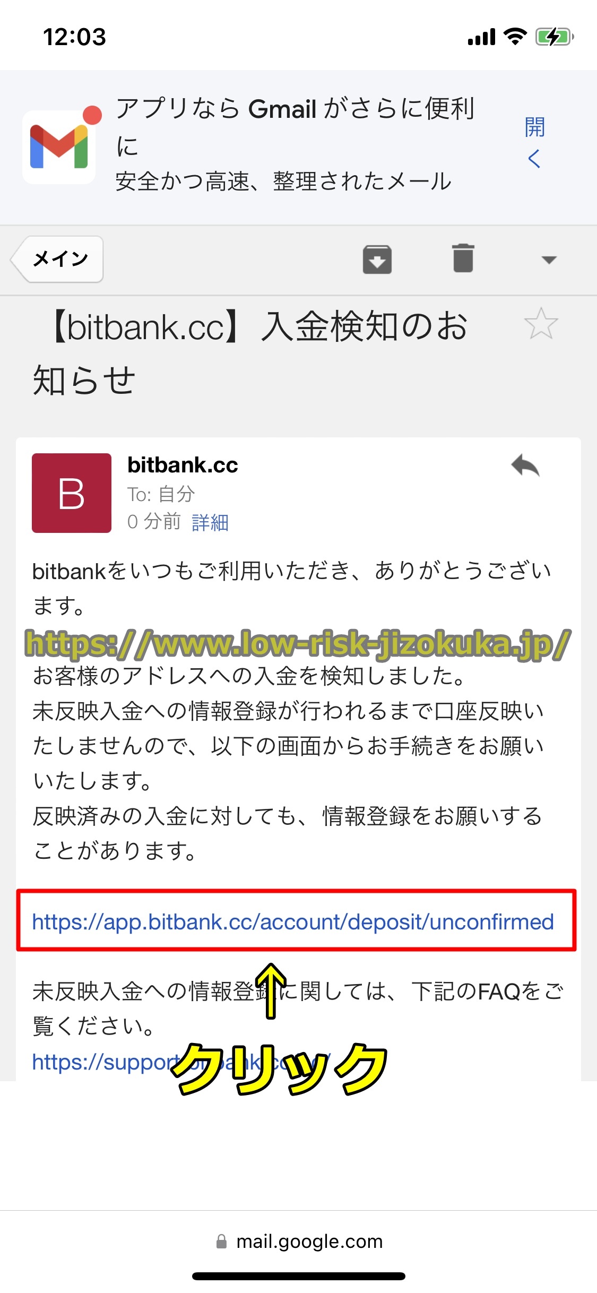The height and width of the screenshot is (1293, 597).
Task: Tap the bitbank.cc sender name
Action: tap(183, 465)
